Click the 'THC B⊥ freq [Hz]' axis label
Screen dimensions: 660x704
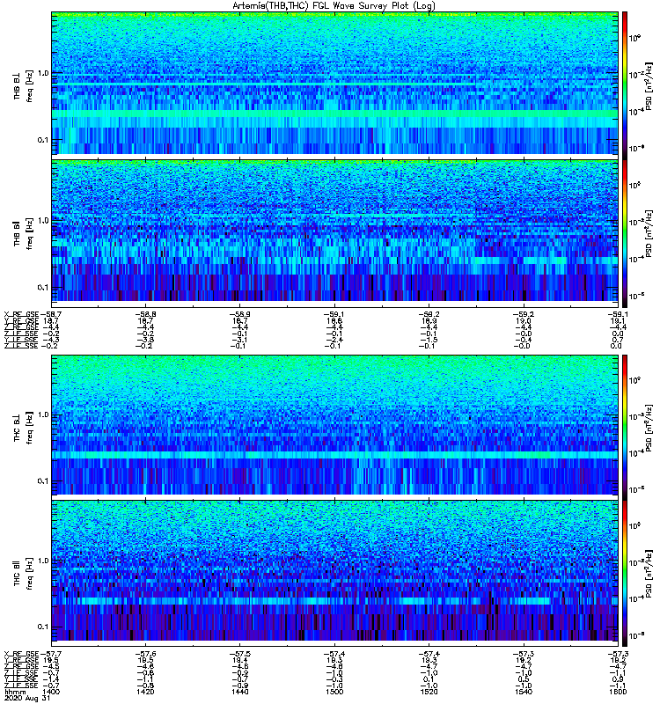(24, 428)
